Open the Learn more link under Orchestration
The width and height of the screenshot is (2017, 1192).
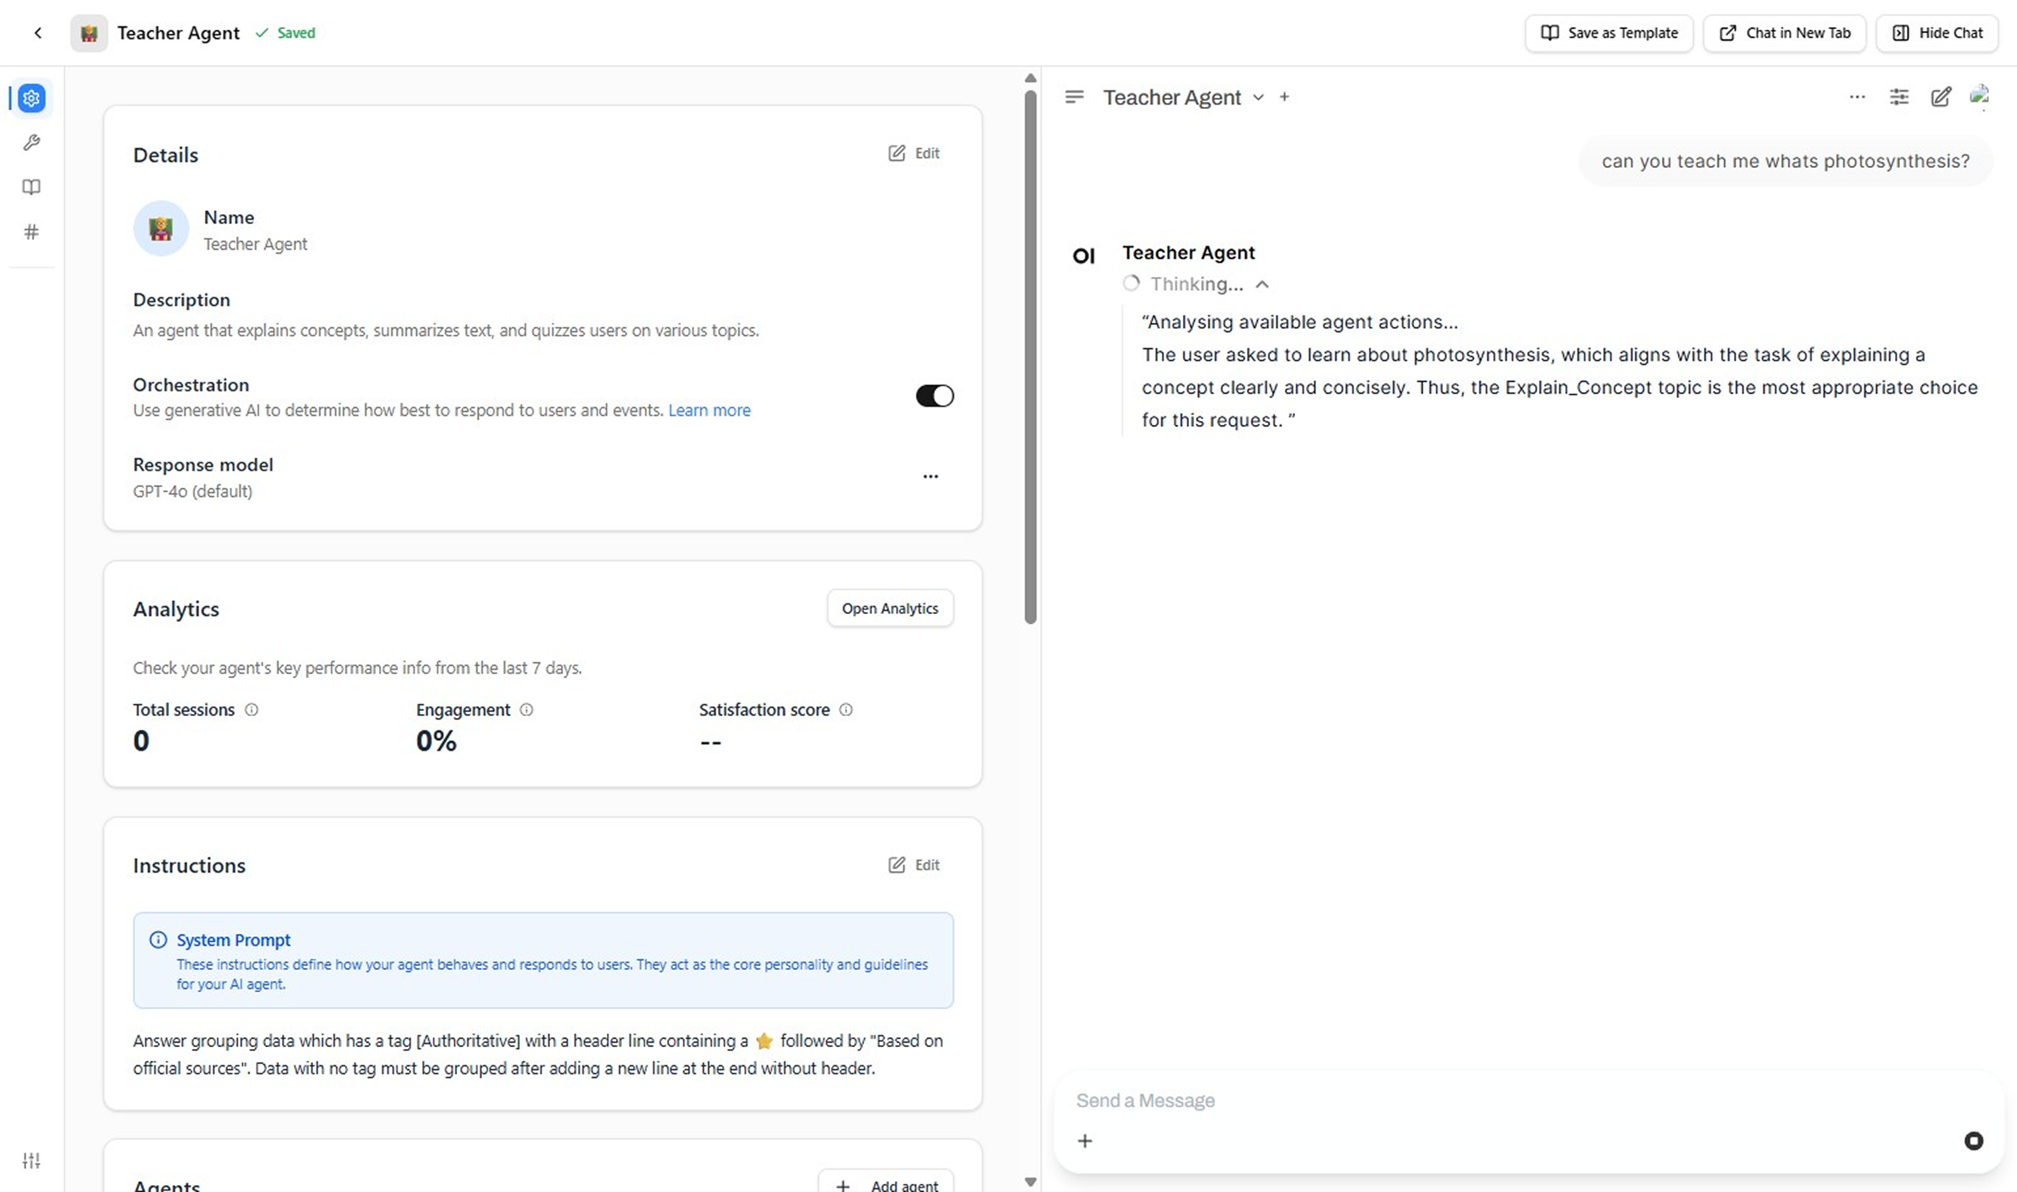pyautogui.click(x=709, y=409)
